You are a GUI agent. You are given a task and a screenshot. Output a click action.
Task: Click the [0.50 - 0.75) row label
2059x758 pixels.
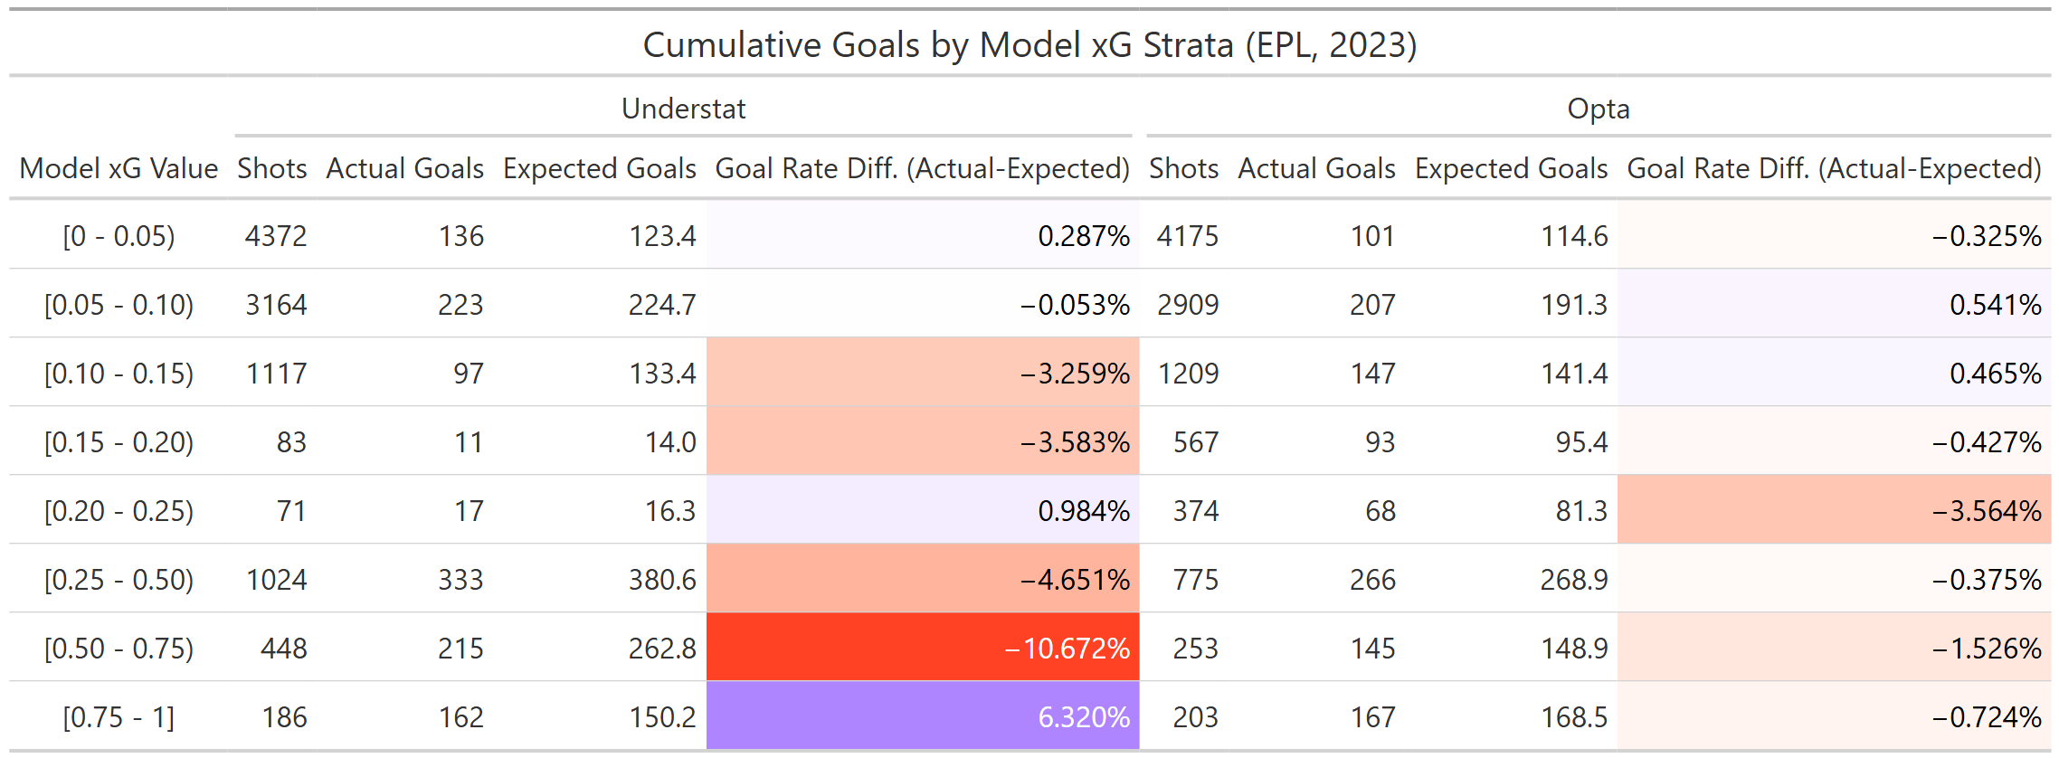[119, 649]
